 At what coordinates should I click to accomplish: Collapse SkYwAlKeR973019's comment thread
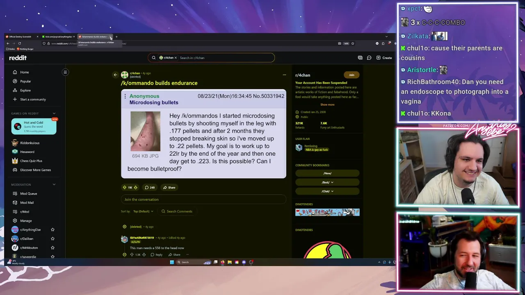pyautogui.click(x=125, y=254)
